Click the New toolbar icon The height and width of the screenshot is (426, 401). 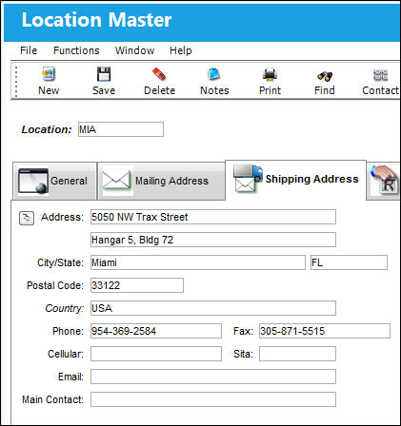[x=49, y=74]
